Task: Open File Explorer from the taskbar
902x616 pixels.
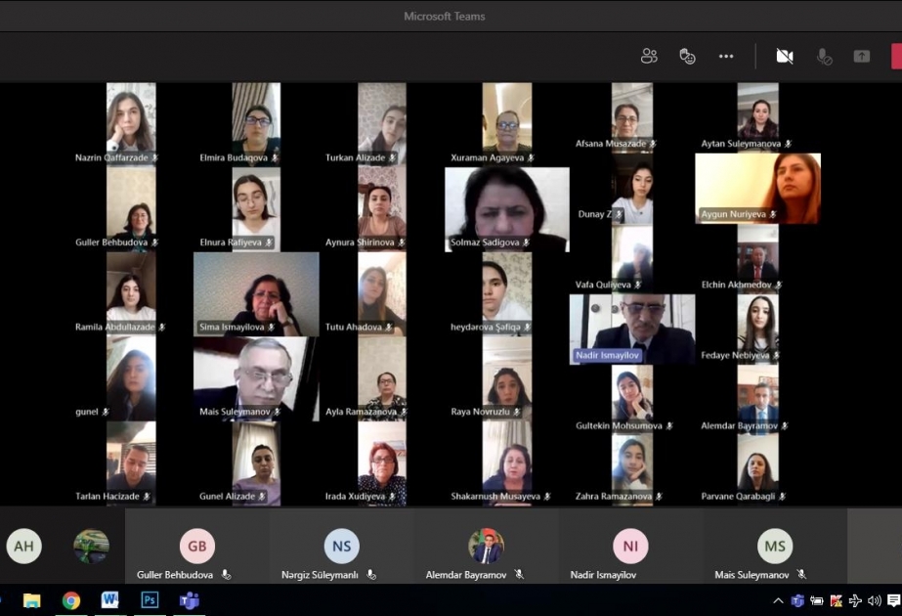Action: (x=31, y=600)
